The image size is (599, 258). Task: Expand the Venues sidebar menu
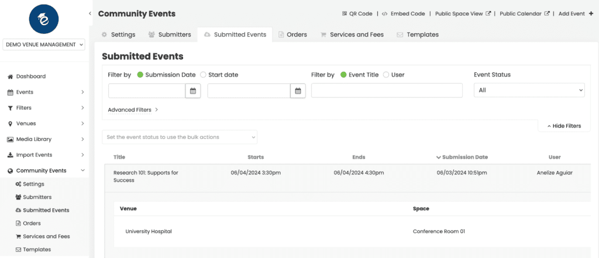point(82,124)
